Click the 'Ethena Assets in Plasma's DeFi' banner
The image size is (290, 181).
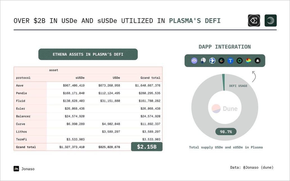coord(88,54)
